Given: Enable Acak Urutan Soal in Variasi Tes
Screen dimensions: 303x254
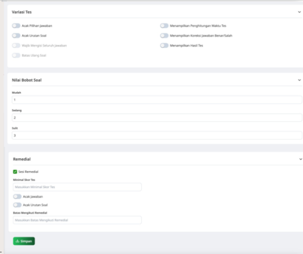Looking at the screenshot, I should [x=16, y=36].
